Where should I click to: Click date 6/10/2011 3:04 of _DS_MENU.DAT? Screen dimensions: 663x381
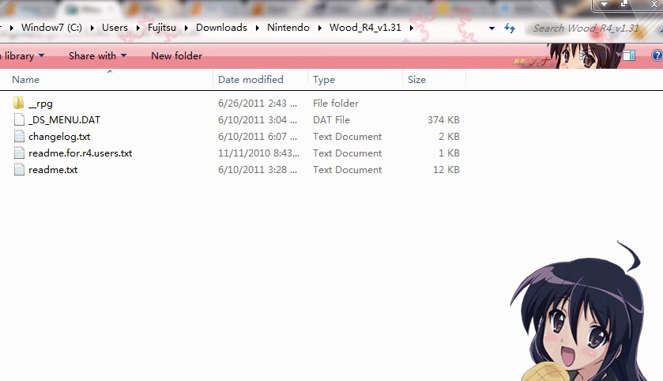tap(258, 119)
